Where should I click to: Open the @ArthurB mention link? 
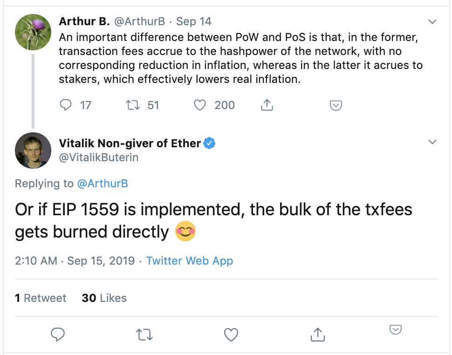tap(103, 184)
